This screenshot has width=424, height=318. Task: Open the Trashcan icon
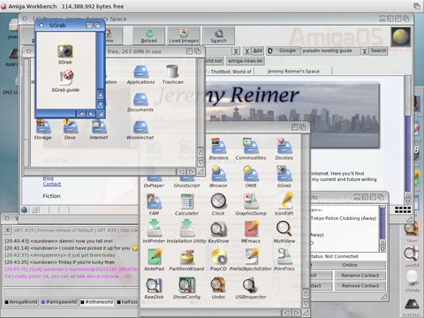coord(172,72)
